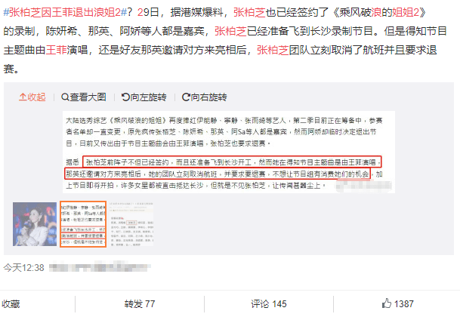Screen dimensions: 460x317
Task: Click the 收藏 favorite button
Action: click(x=11, y=304)
